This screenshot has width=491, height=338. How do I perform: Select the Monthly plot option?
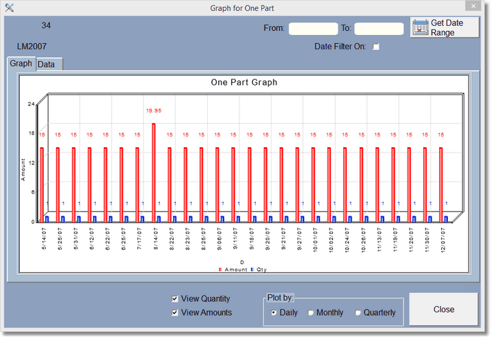click(310, 313)
